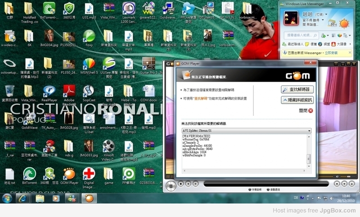Click the 查找解碼器 find codec button
Viewport: 360px width, 217px height.
pyautogui.click(x=297, y=90)
